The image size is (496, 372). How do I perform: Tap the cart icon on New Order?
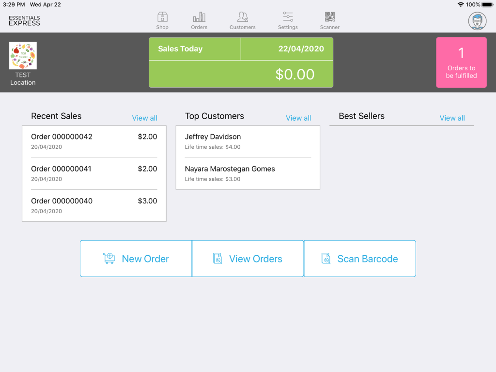click(x=109, y=259)
